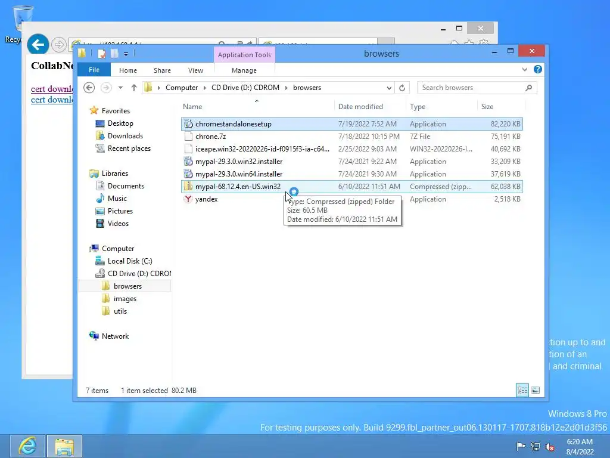Image resolution: width=610 pixels, height=458 pixels.
Task: Select the chromestandalonesetup application icon
Action: [188, 124]
